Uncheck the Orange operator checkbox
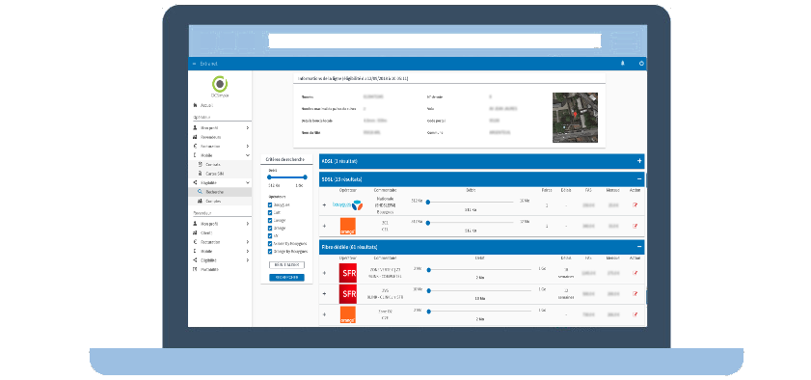Screen dimensions: 811x380 270,228
